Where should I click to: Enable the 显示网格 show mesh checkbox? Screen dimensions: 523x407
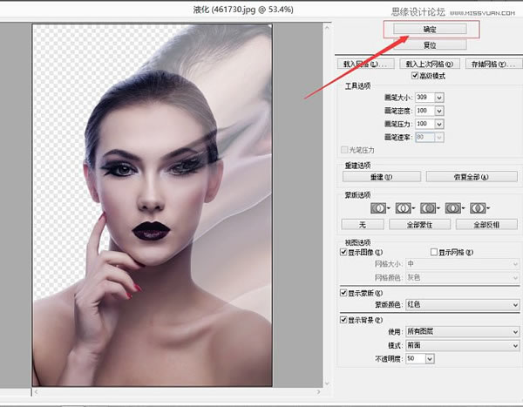pyautogui.click(x=433, y=252)
